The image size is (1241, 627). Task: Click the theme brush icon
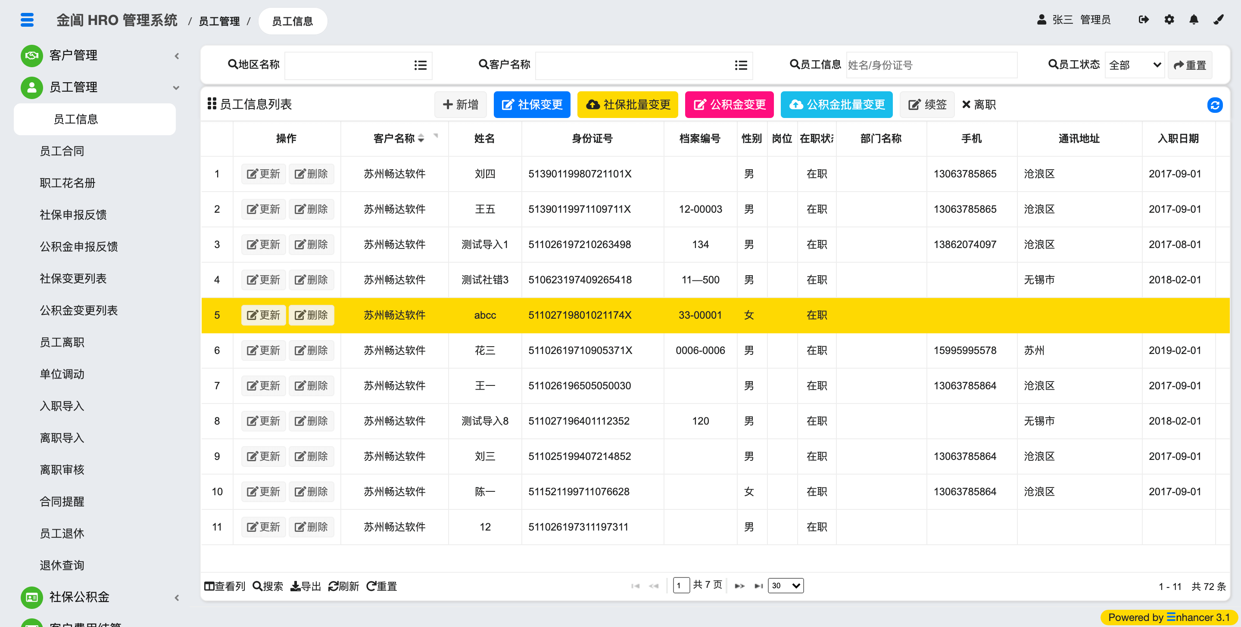1218,20
